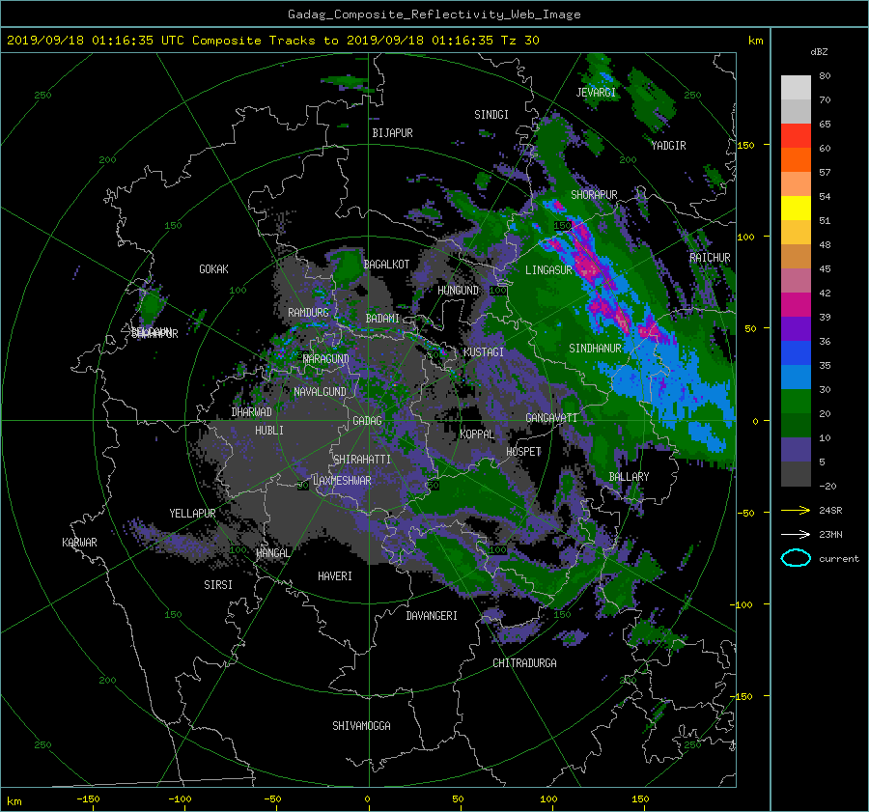Click the 'SHIVAMOGGA' city label
The image size is (869, 812).
361,725
